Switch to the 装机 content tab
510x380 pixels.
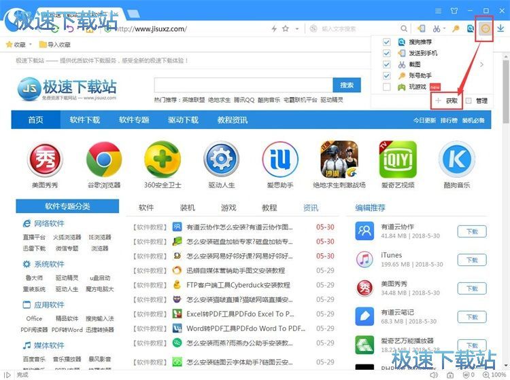click(x=188, y=208)
